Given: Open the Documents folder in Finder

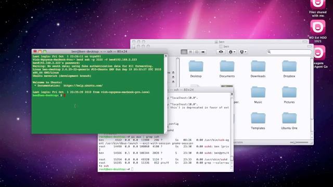Looking at the screenshot, I should point(227,69).
